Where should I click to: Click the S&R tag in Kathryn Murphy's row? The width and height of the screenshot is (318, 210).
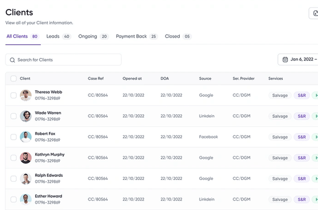click(301, 158)
